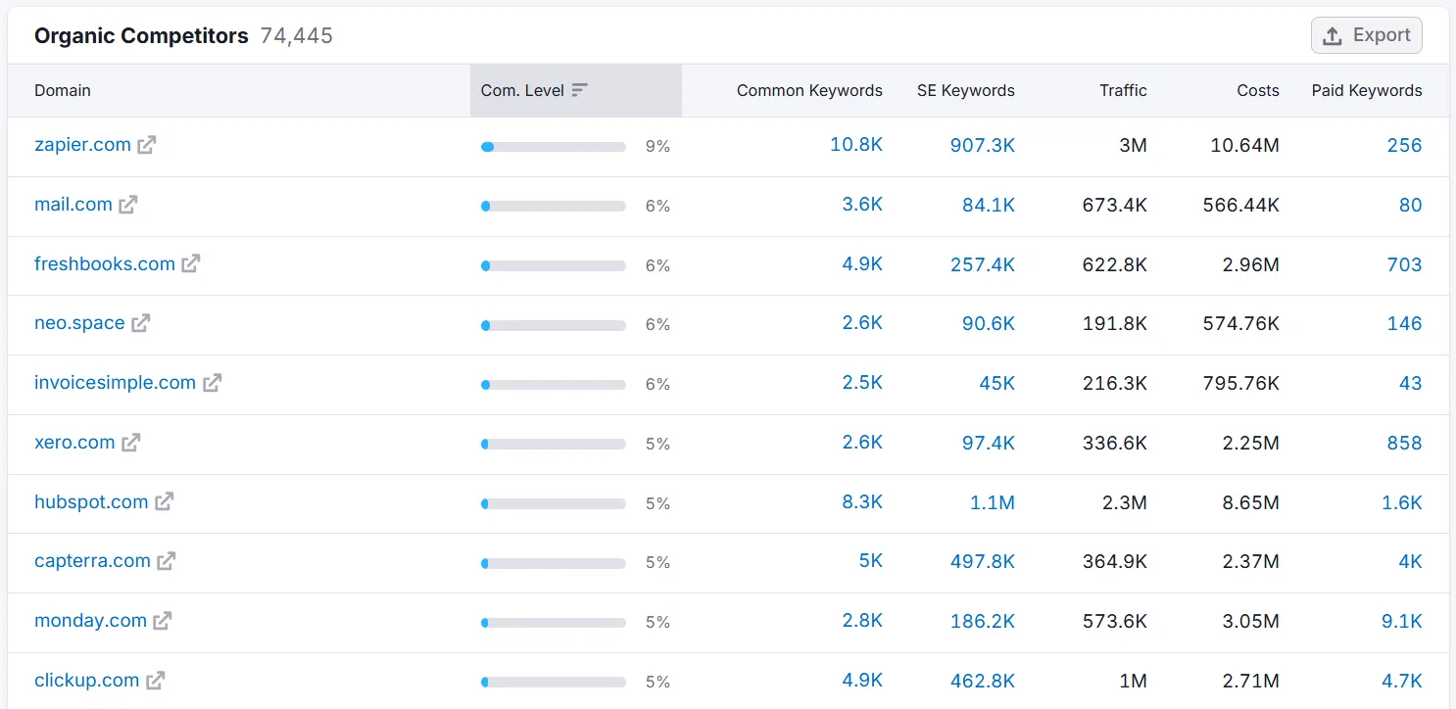Open monday.com common keywords 2.8K
The image size is (1456, 709).
[862, 621]
